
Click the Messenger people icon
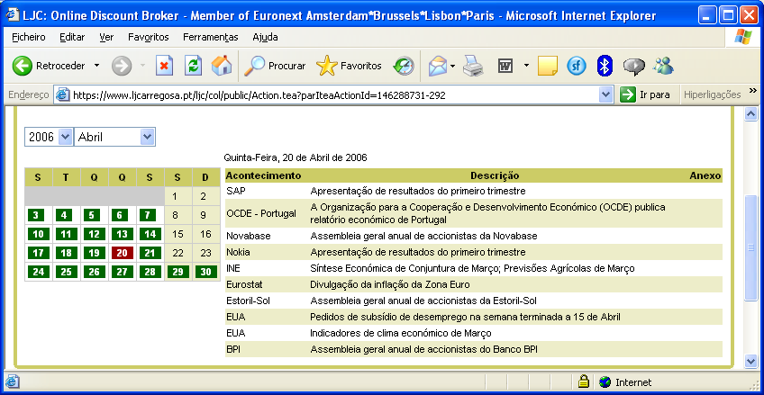point(663,66)
